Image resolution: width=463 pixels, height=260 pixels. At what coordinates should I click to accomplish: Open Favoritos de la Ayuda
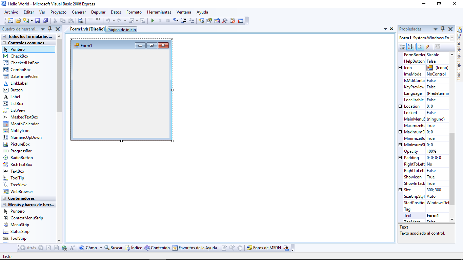click(195, 248)
